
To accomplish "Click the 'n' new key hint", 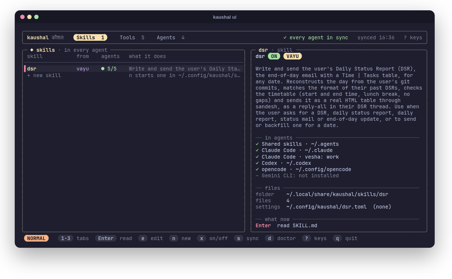I will coord(174,238).
